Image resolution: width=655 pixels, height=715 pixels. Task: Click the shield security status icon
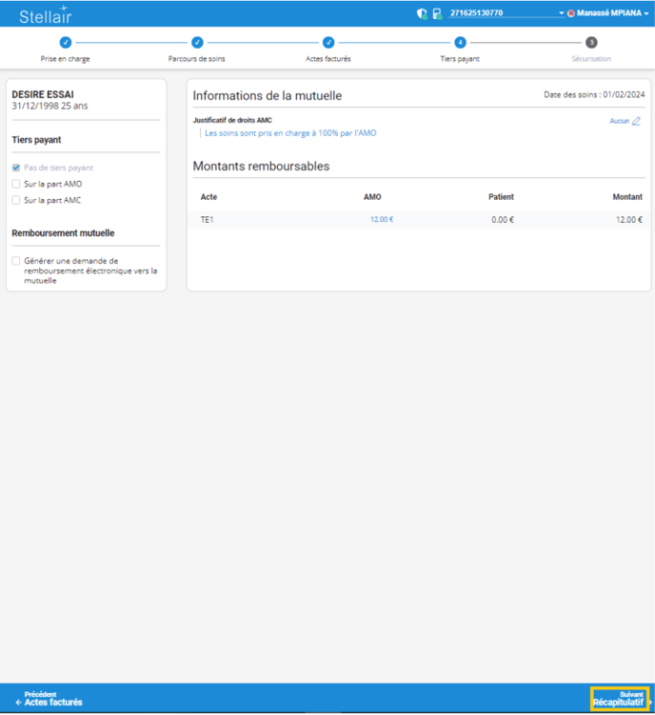pyautogui.click(x=422, y=13)
